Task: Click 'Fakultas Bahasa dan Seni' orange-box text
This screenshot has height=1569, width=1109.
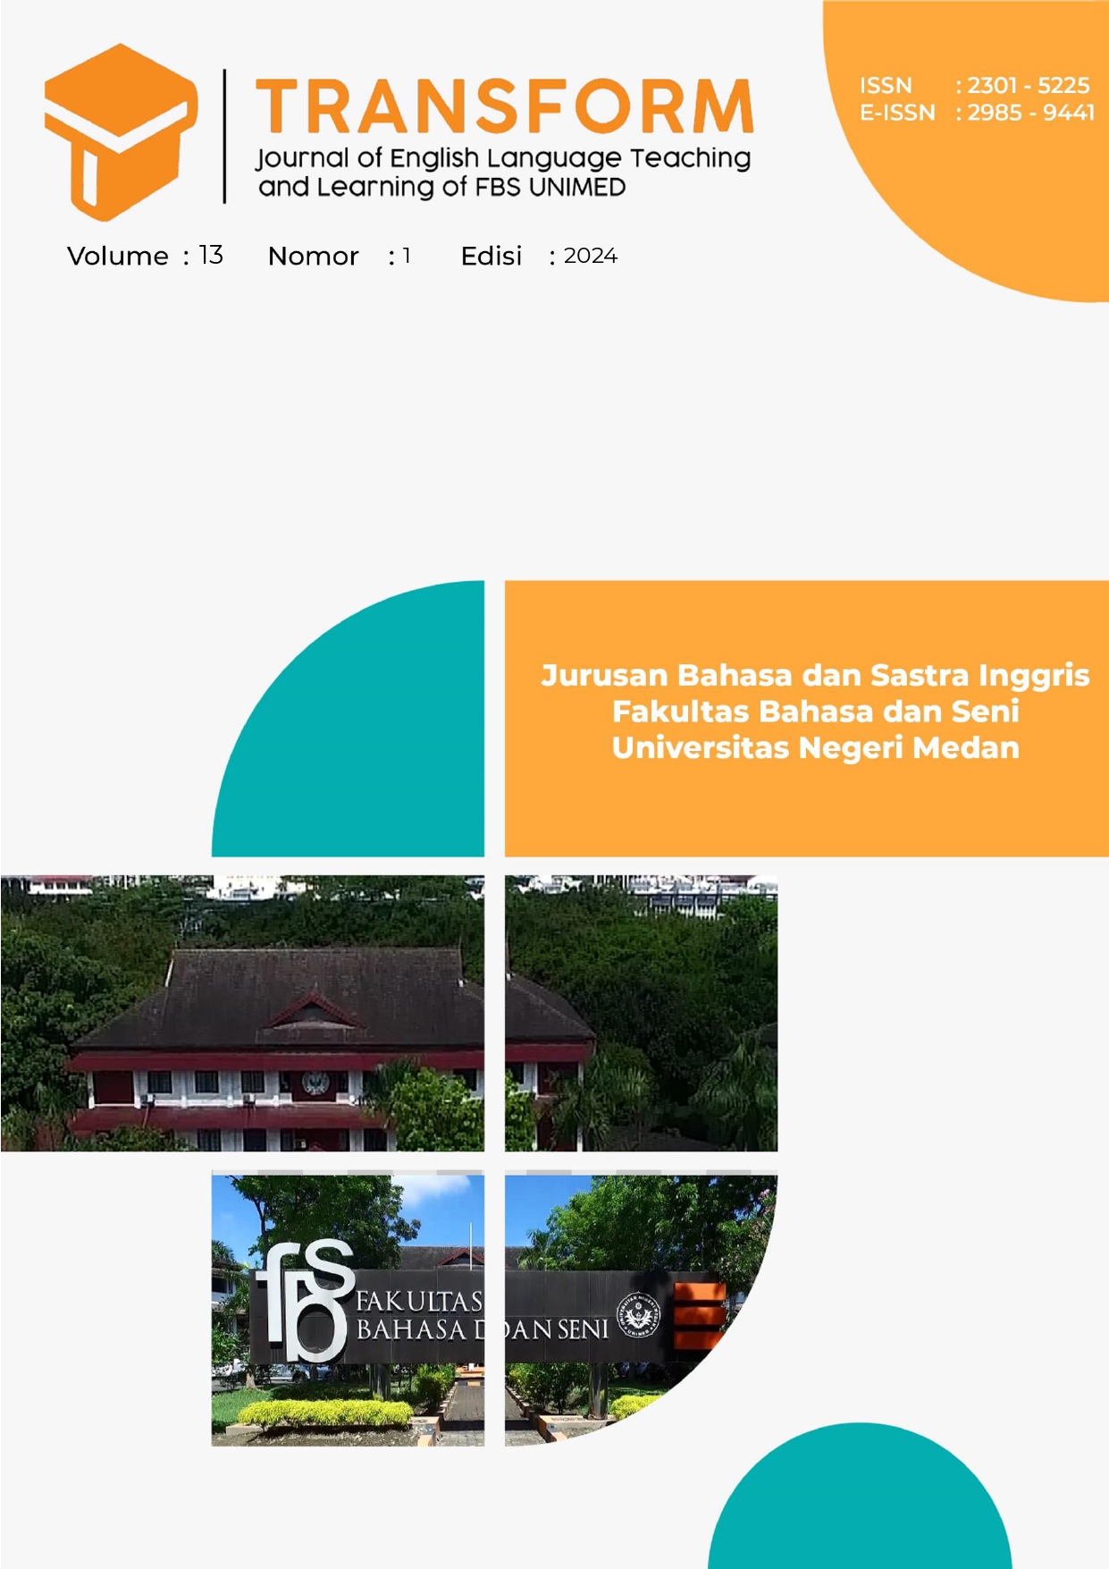Action: 815,712
